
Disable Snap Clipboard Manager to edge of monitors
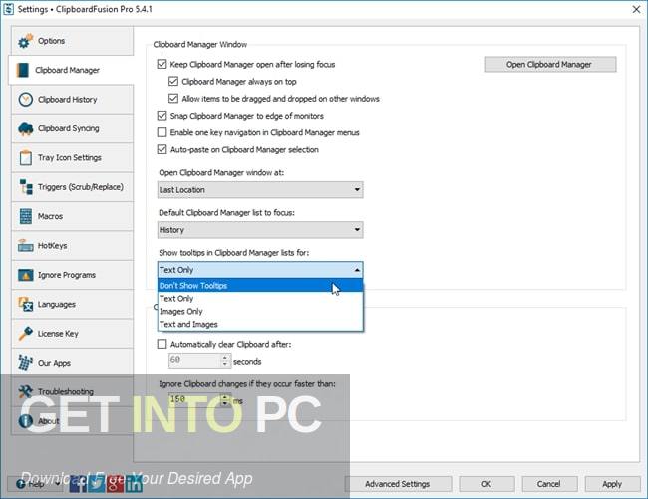[162, 116]
